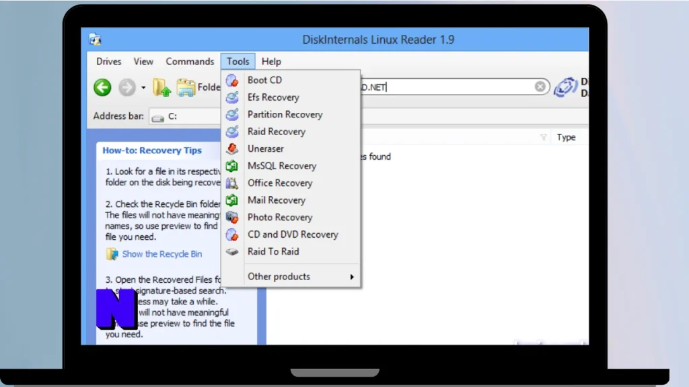Click the C: address bar field
The height and width of the screenshot is (387, 689).
[184, 117]
